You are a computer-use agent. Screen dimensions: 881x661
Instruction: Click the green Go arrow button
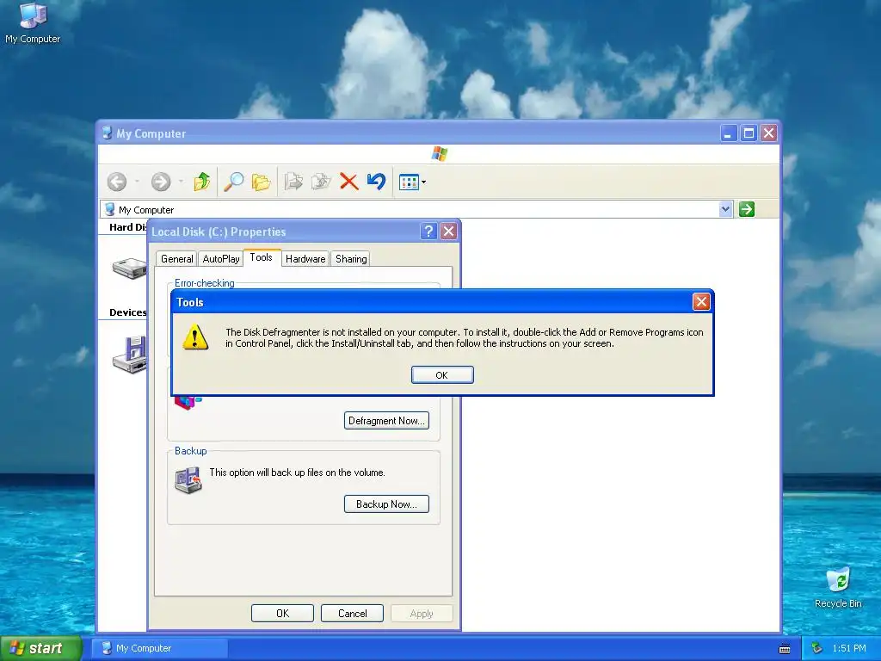746,209
